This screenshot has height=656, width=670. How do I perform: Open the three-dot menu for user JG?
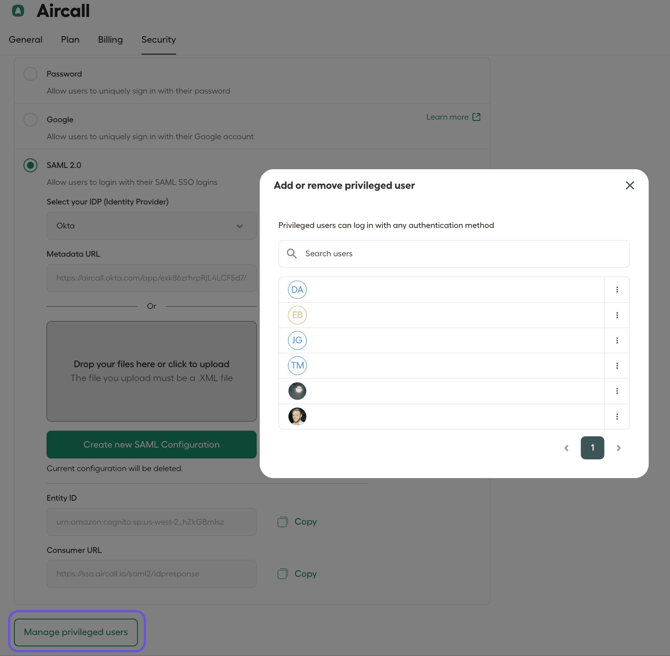pos(617,341)
